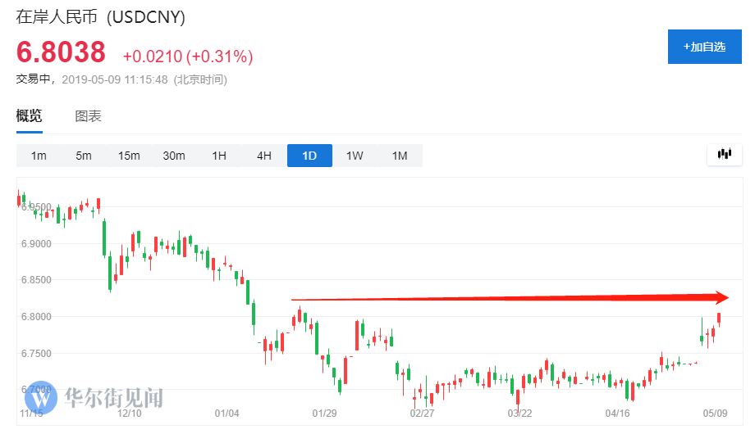The width and height of the screenshot is (755, 434).
Task: Click the 6.8038 current price
Action: tap(62, 52)
